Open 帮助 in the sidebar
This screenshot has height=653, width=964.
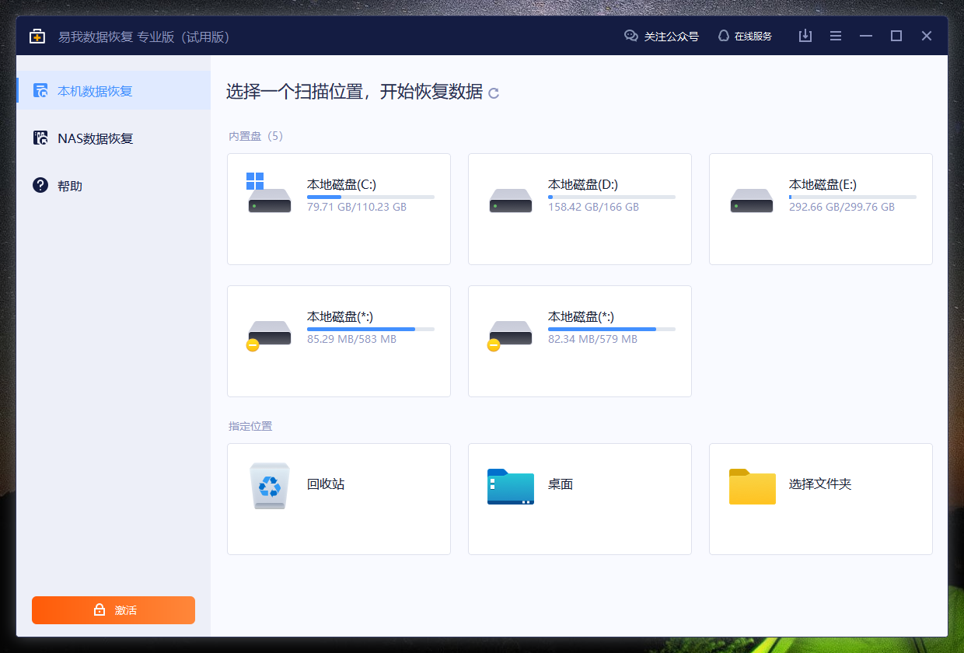114,186
